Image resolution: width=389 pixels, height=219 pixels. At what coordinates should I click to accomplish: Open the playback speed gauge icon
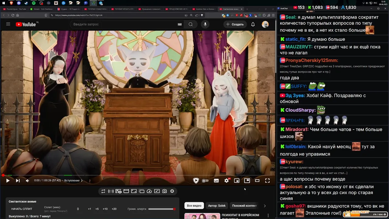click(x=149, y=191)
